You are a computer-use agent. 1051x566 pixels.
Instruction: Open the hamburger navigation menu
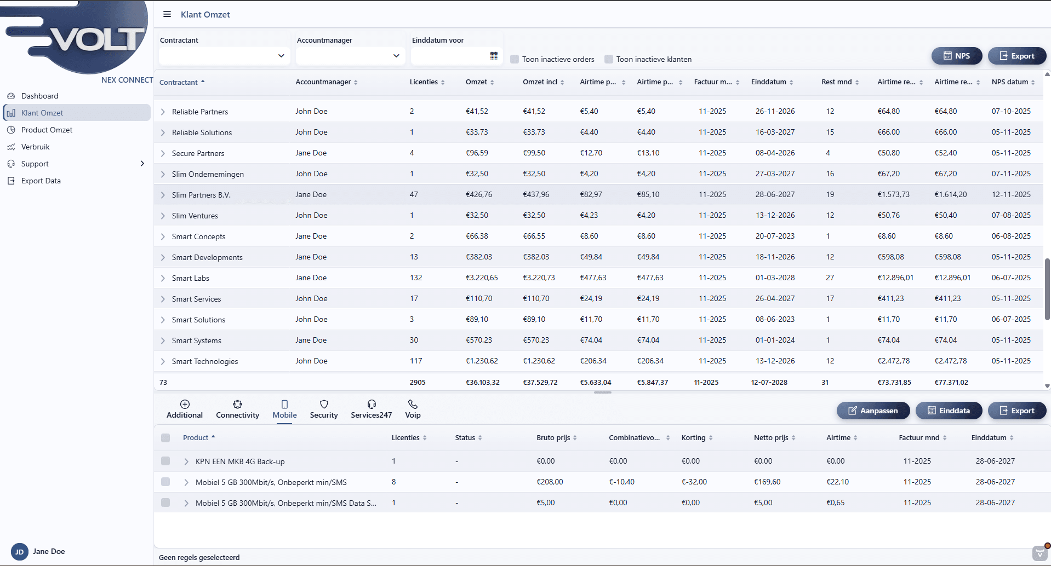(167, 14)
